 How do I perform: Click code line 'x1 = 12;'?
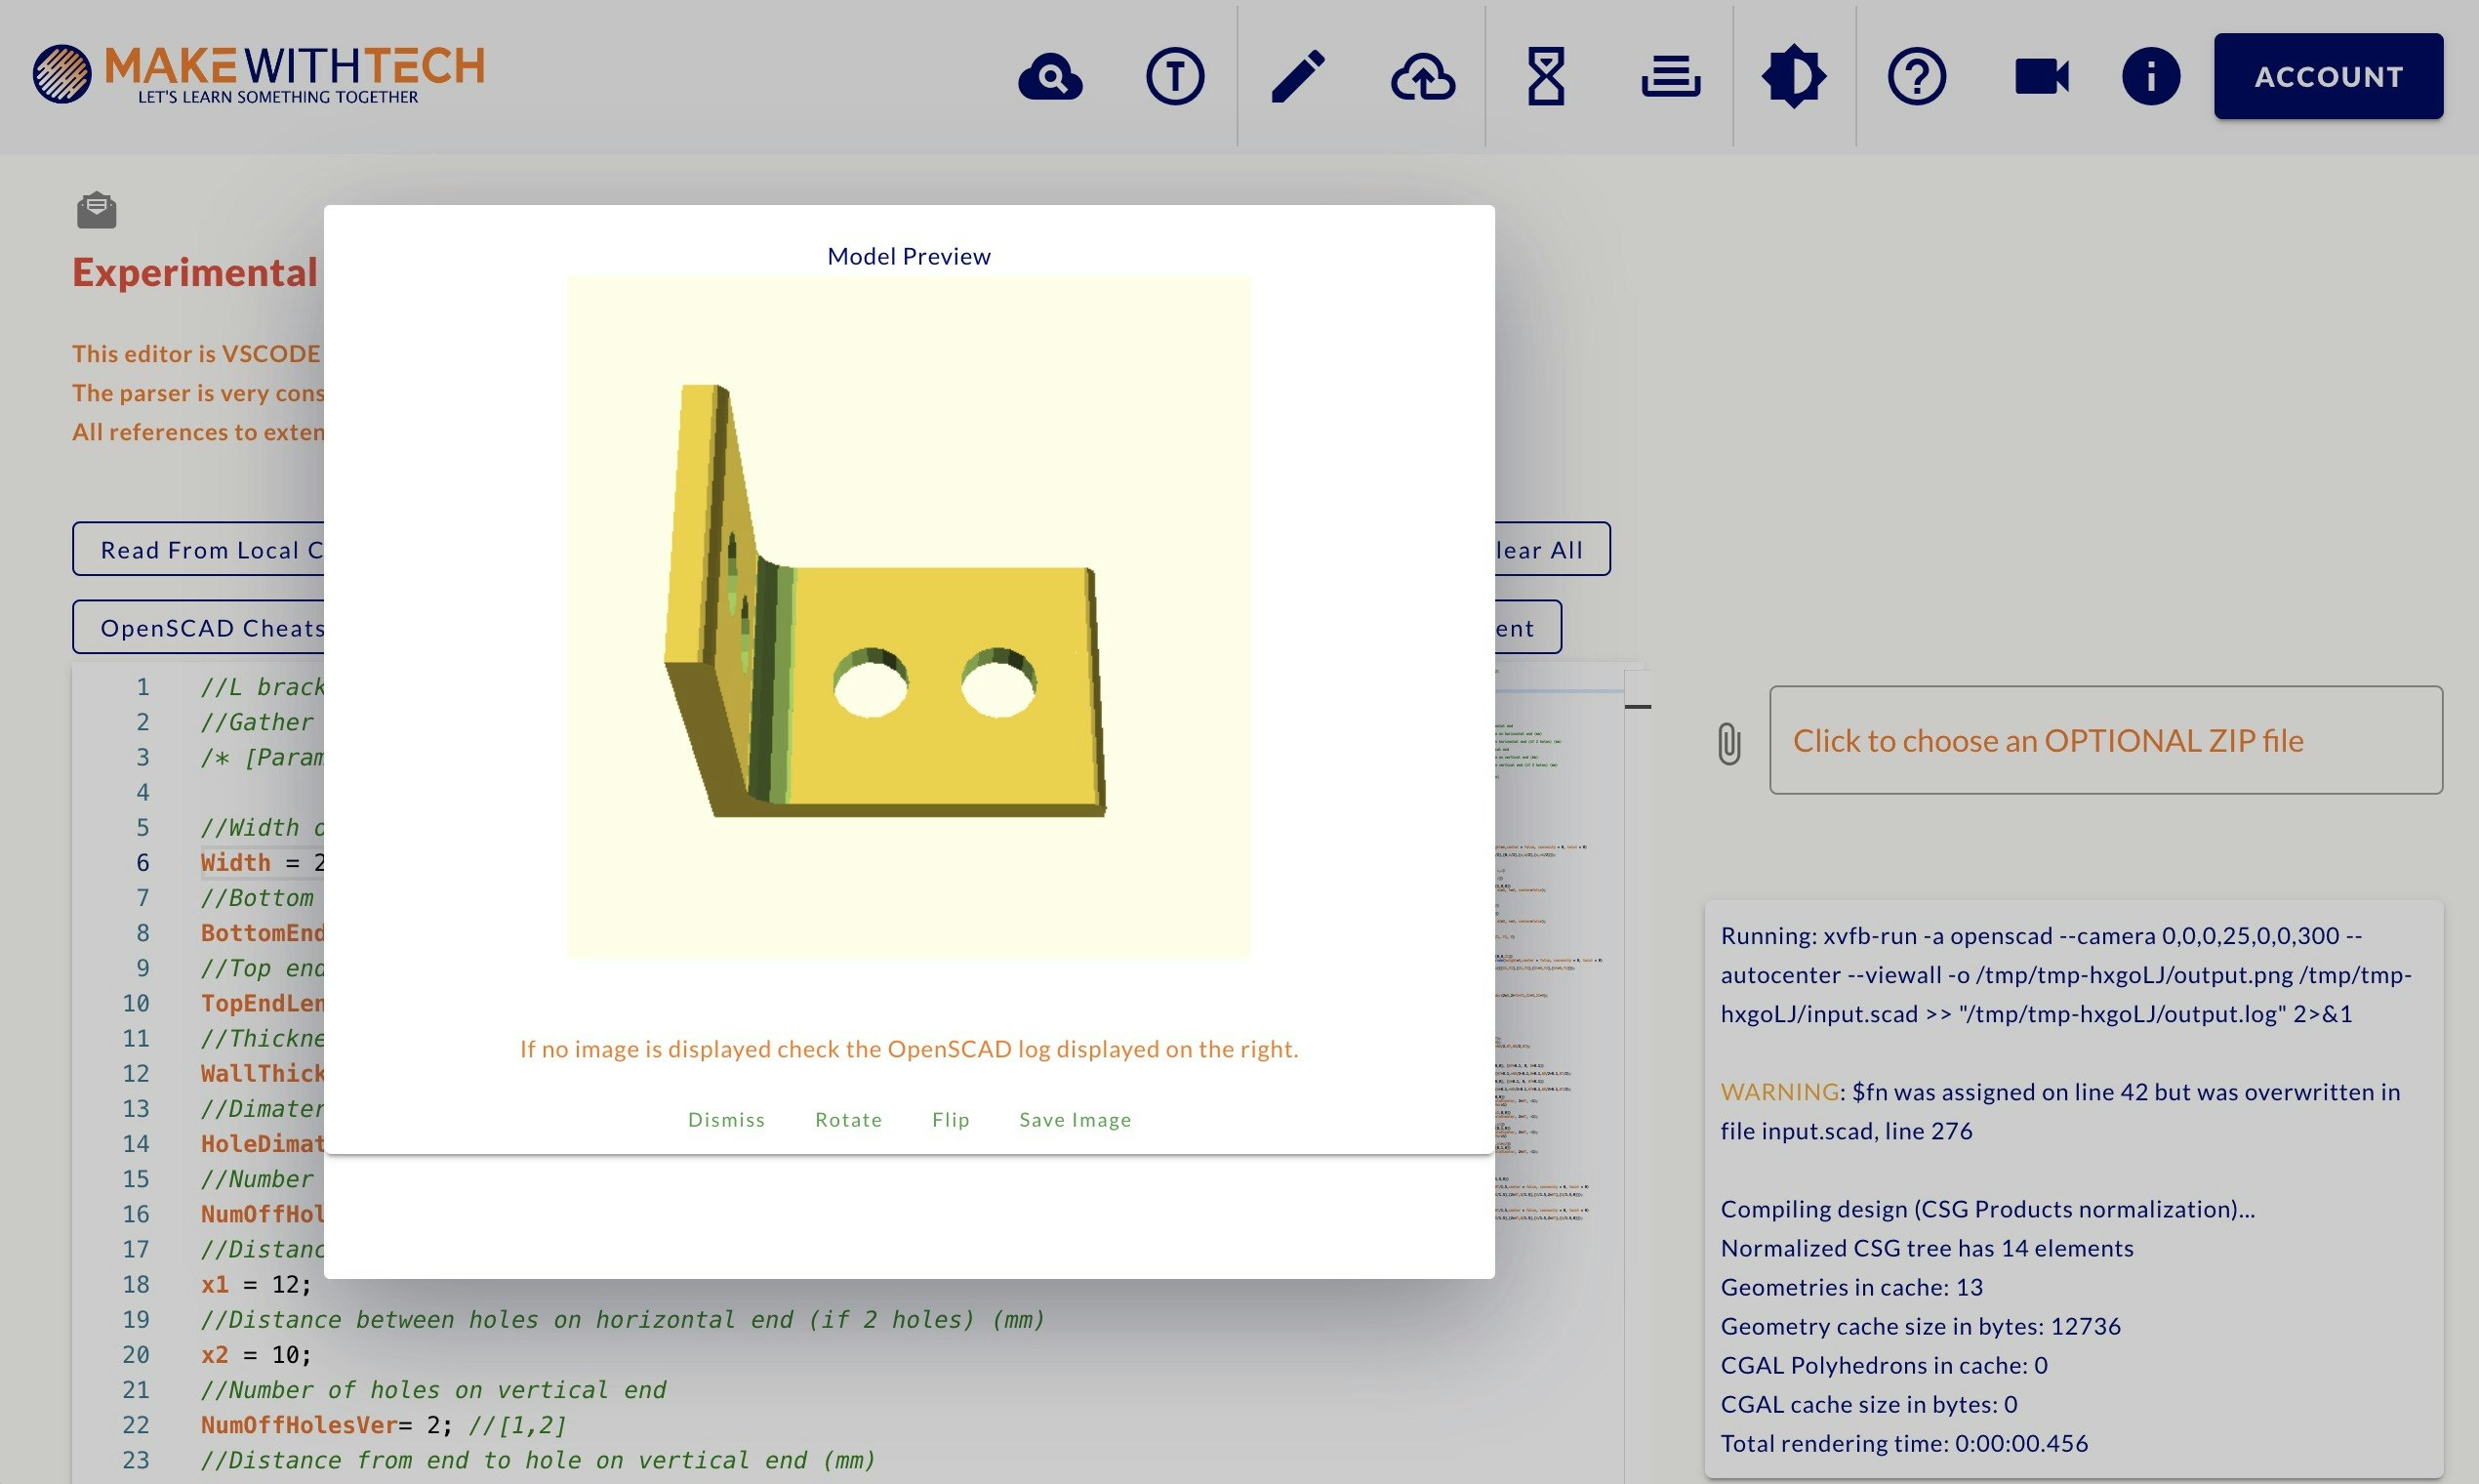click(257, 1285)
